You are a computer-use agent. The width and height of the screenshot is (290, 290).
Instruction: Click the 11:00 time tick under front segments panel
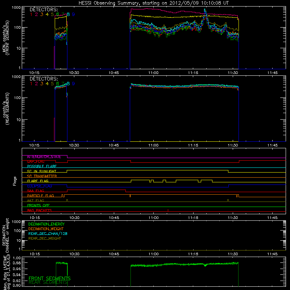pos(153,73)
